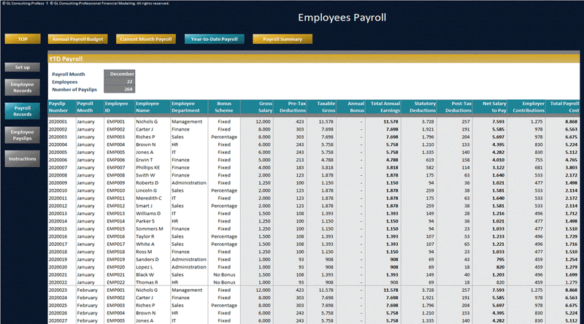This screenshot has height=324, width=584.
Task: Click employee name Swith W
Action: tap(145, 175)
